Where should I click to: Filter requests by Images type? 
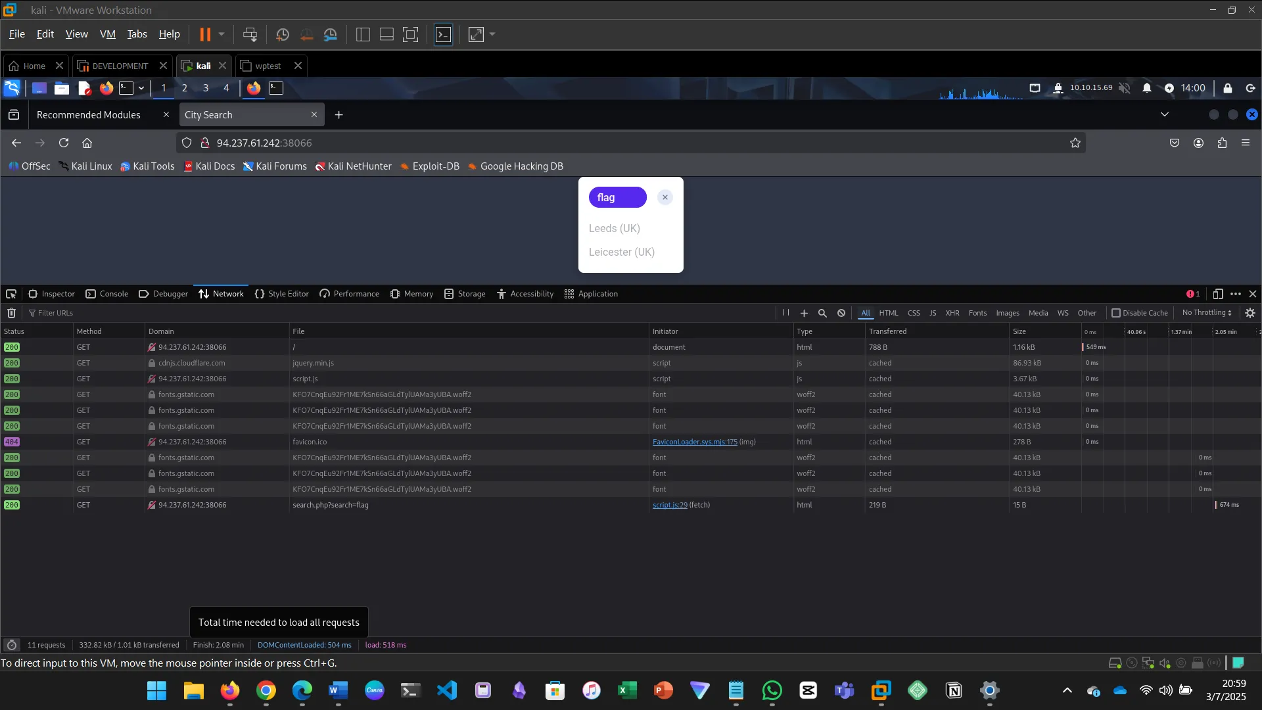click(1007, 313)
